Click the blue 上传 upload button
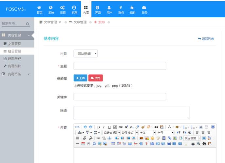Viewport: 225px width, 163px height. (x=80, y=78)
